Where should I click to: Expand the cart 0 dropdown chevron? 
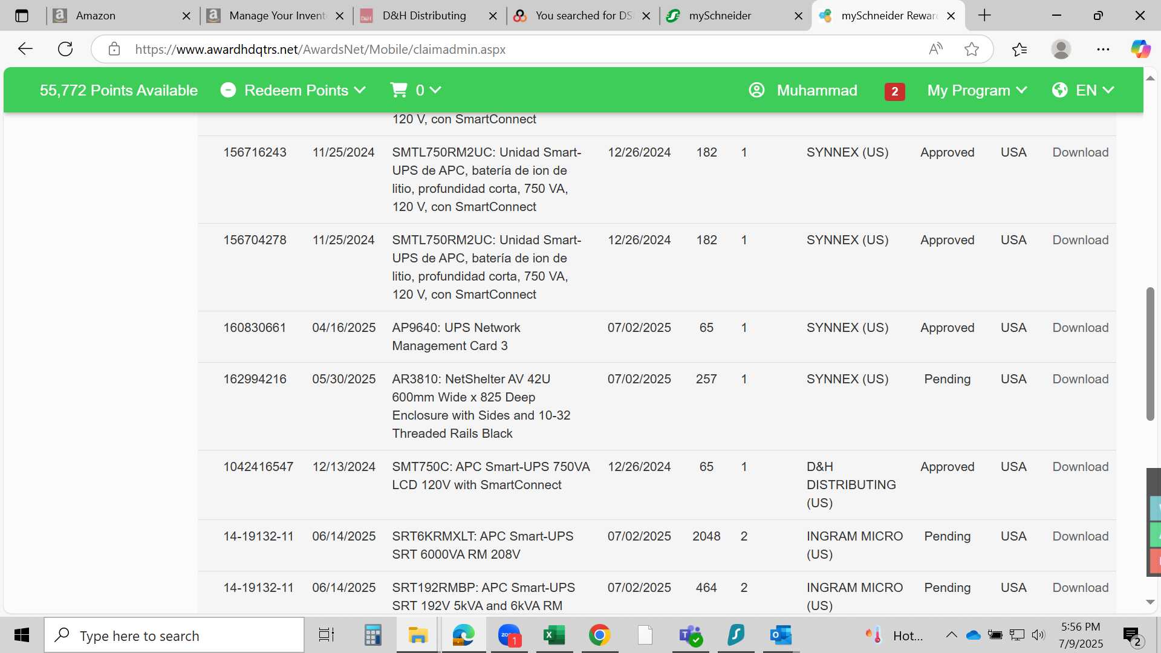(435, 90)
